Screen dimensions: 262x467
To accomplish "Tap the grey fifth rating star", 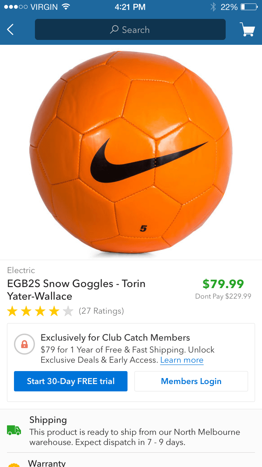I will (x=68, y=311).
